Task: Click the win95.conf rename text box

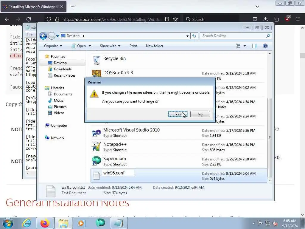Action: (118, 173)
